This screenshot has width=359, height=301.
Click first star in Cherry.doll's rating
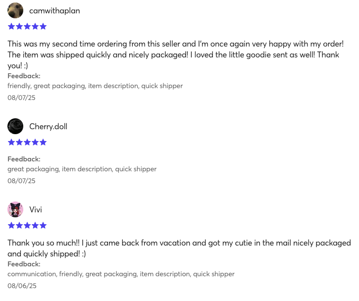click(x=11, y=143)
